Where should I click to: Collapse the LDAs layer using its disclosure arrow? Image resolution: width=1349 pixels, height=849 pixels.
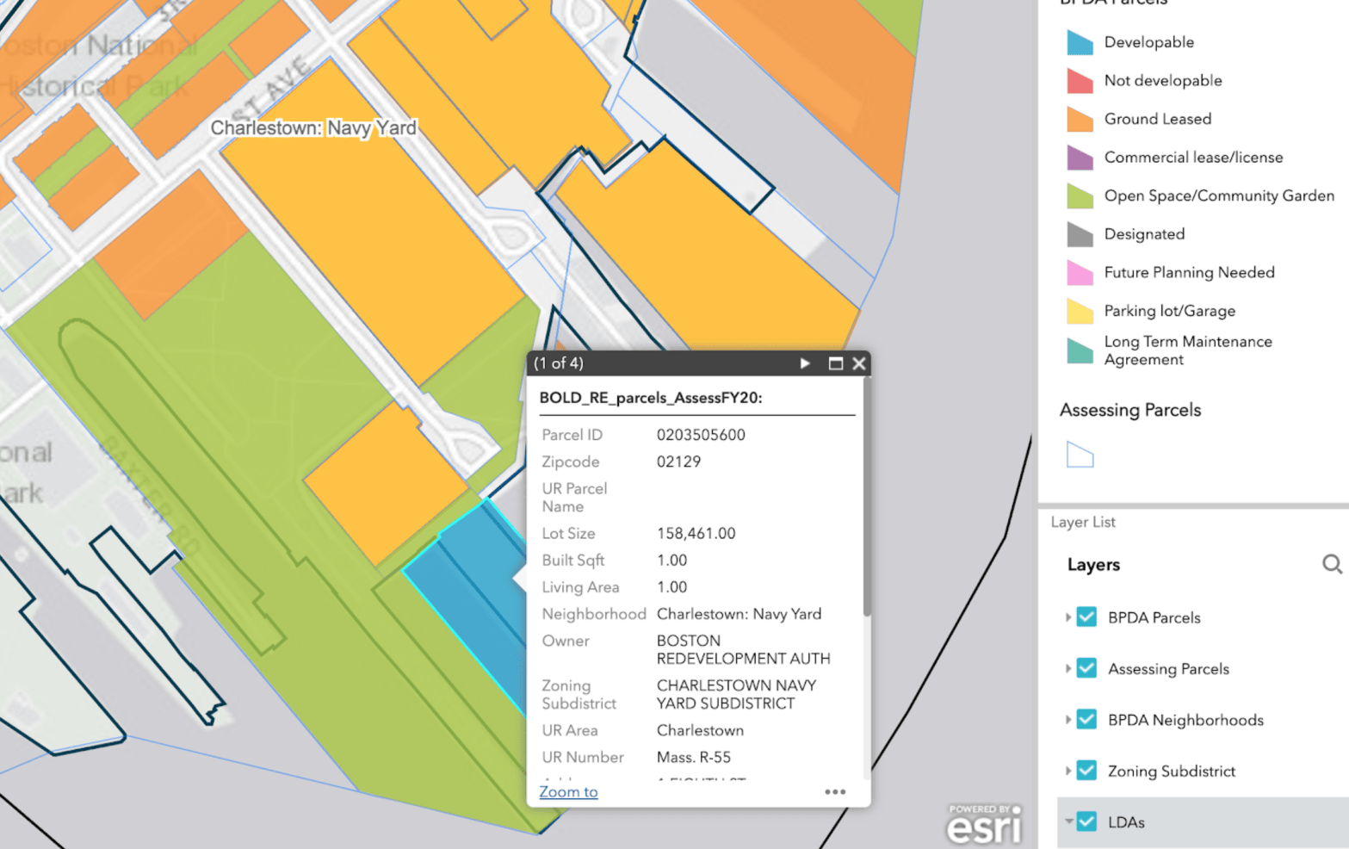point(1067,821)
